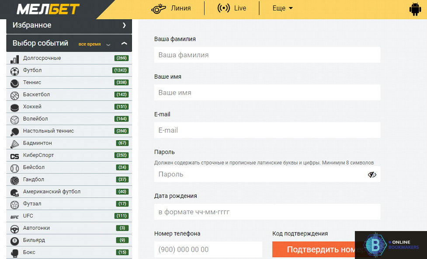This screenshot has width=427, height=259.
Task: Go to home via Мелбет logo
Action: 48,9
